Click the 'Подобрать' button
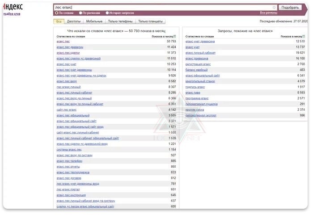313x215 pixels. [290, 8]
